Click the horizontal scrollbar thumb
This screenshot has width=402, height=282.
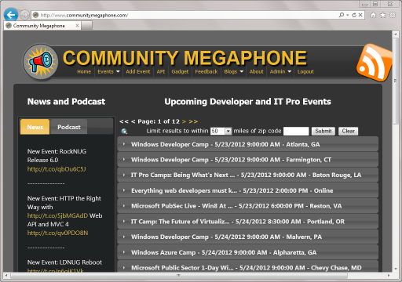[x=179, y=275]
